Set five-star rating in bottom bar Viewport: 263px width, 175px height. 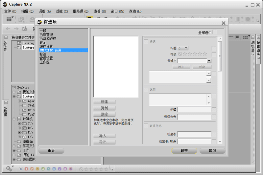pyautogui.click(x=106, y=169)
